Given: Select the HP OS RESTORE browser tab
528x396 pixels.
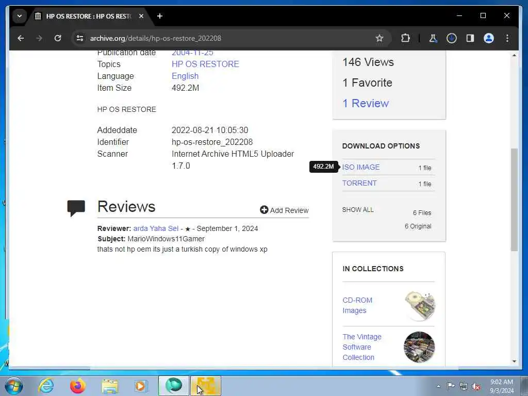Looking at the screenshot, I should [x=89, y=16].
